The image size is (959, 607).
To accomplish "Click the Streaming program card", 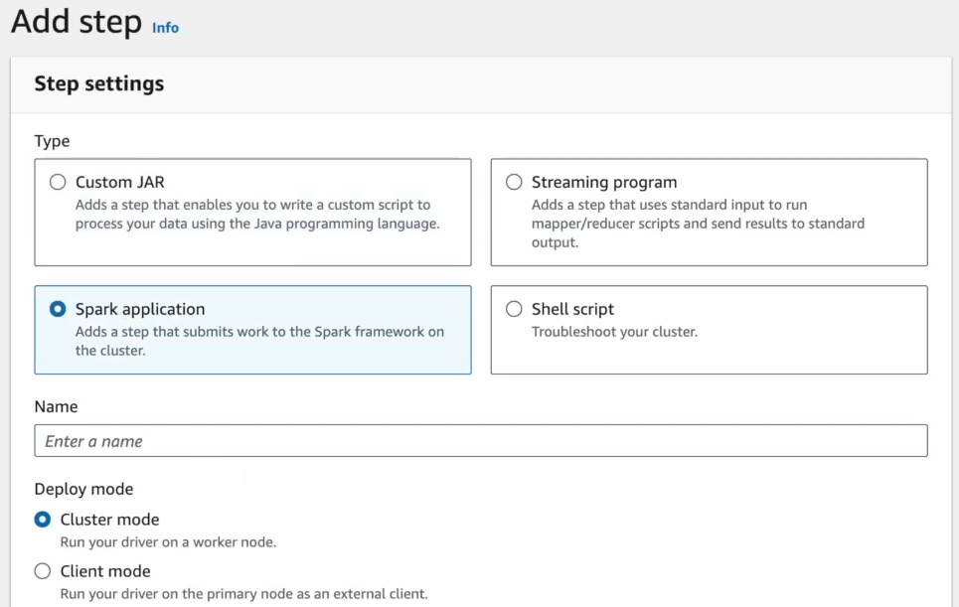I will (x=709, y=212).
